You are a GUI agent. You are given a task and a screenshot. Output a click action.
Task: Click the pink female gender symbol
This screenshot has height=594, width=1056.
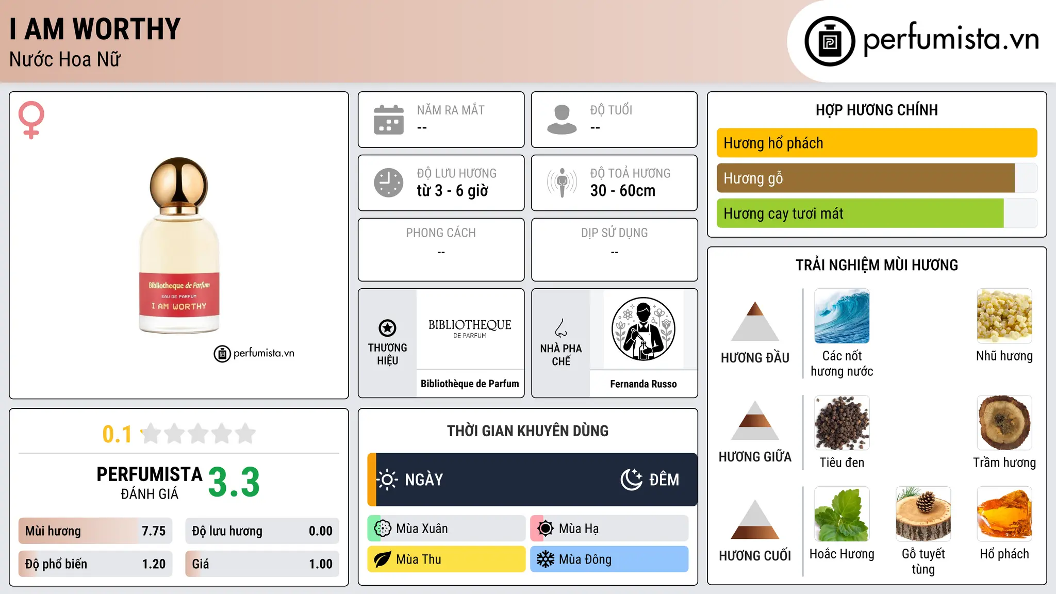[31, 120]
